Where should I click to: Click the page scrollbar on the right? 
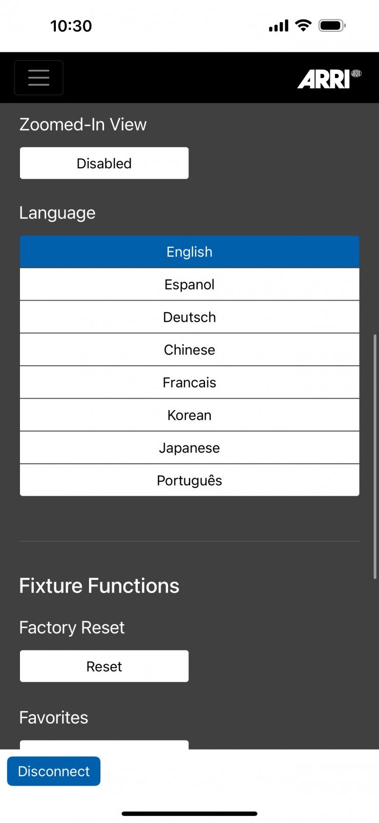click(375, 457)
